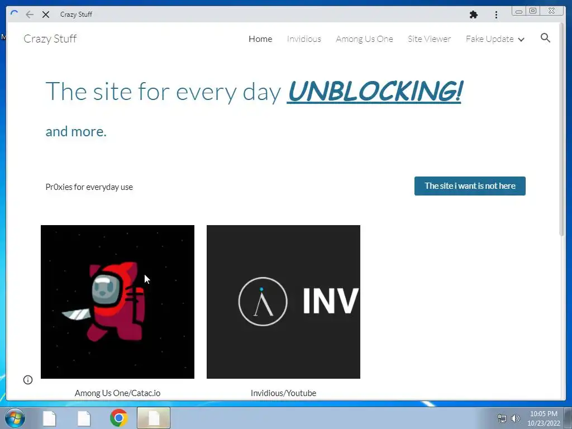
Task: Open the browser three-dot menu
Action: 496,15
